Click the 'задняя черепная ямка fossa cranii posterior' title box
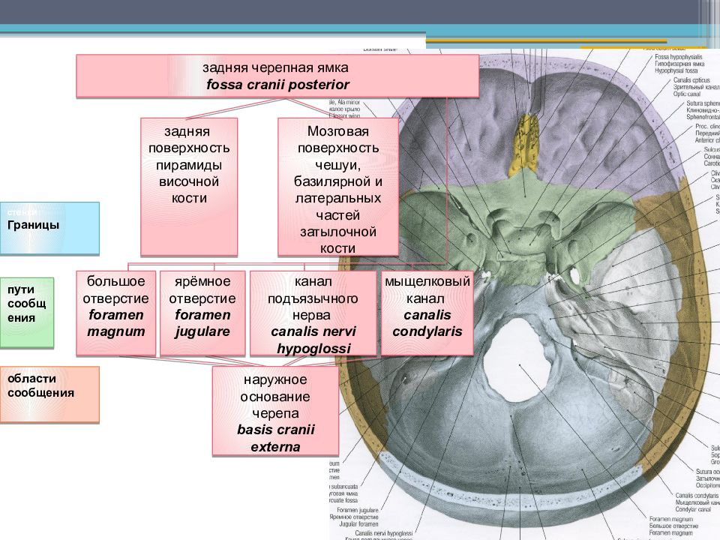This screenshot has height=540, width=720. pyautogui.click(x=277, y=76)
